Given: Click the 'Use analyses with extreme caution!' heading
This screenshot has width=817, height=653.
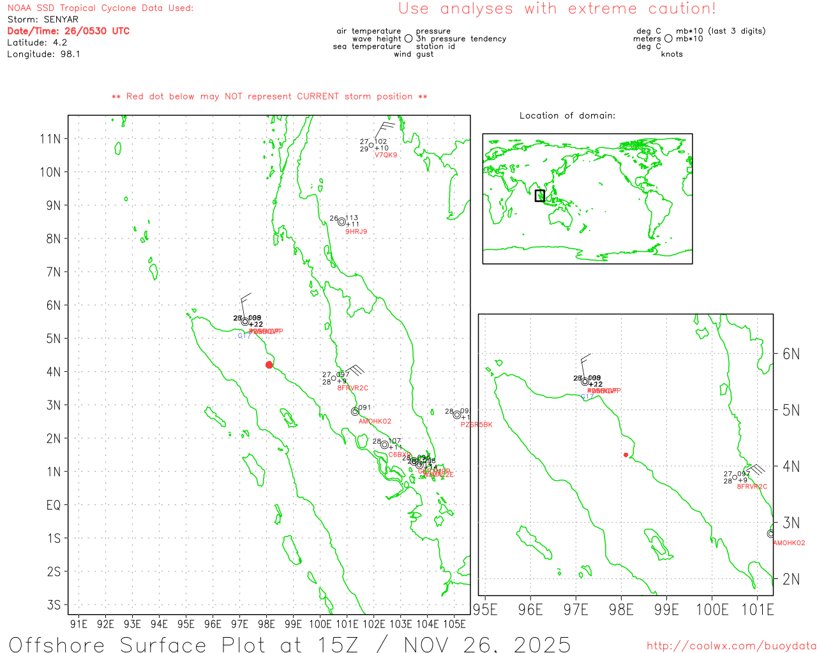Looking at the screenshot, I should click(557, 9).
